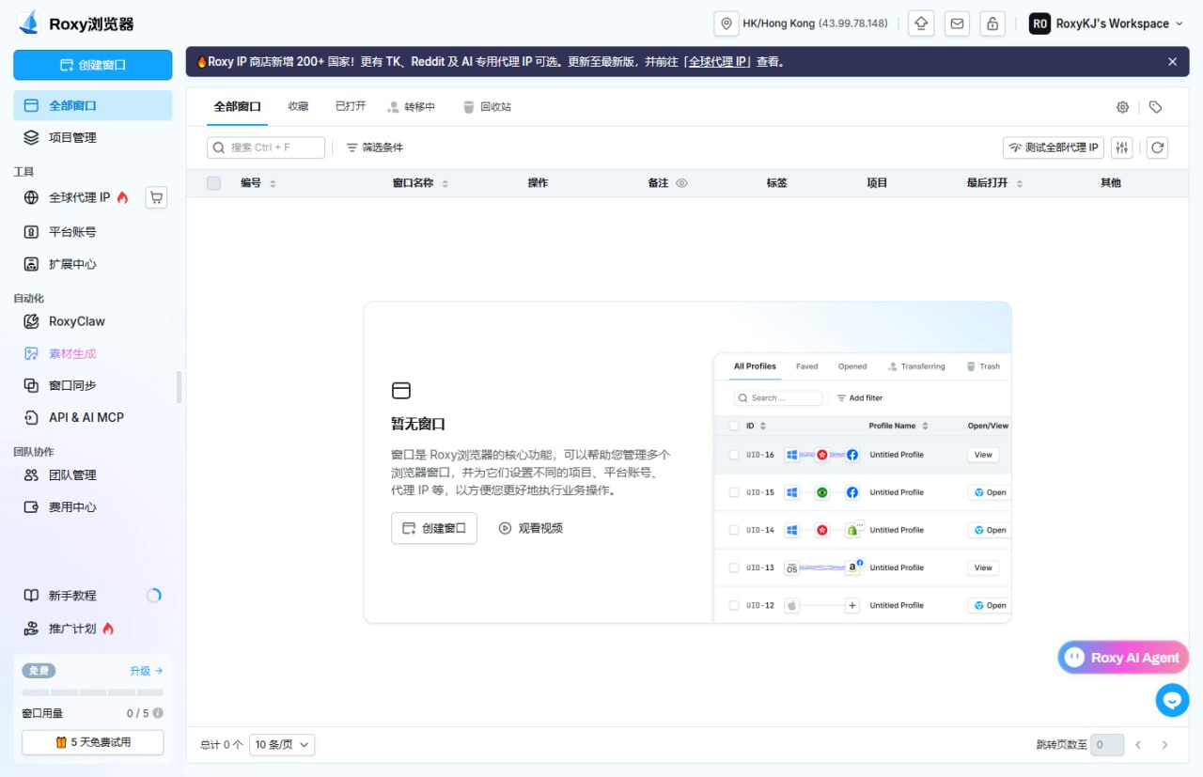The image size is (1203, 777).
Task: Open 推广计划 in the sidebar
Action: coord(93,629)
